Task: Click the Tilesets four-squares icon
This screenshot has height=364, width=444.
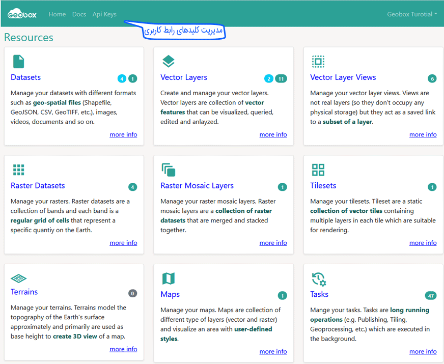Action: [318, 170]
